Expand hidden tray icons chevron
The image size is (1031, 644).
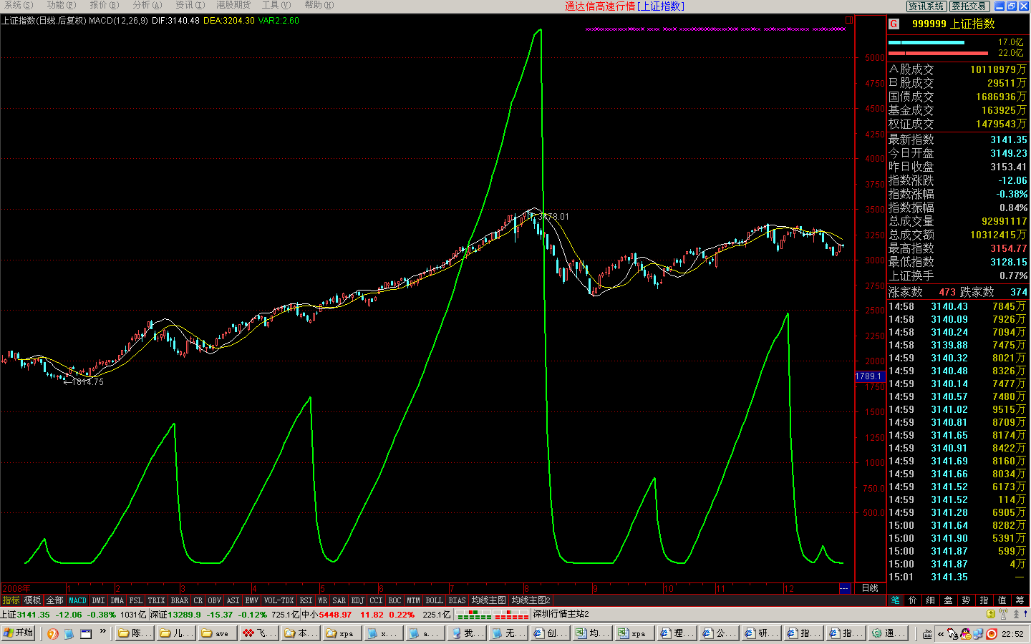(941, 634)
